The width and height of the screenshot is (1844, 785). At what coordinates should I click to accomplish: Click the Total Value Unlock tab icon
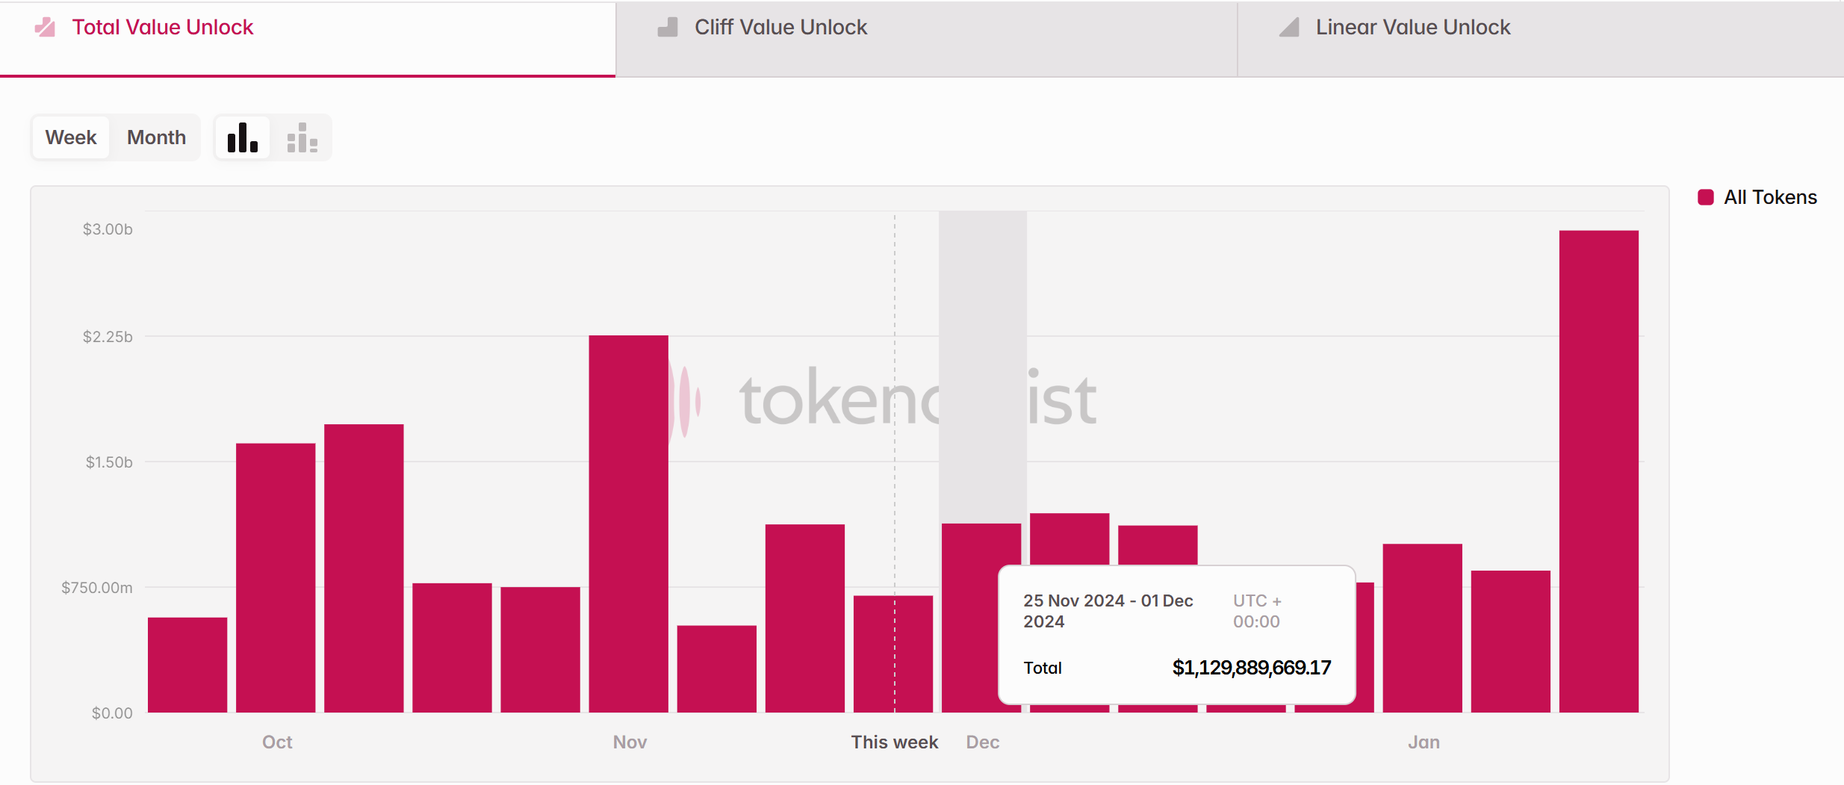coord(45,28)
